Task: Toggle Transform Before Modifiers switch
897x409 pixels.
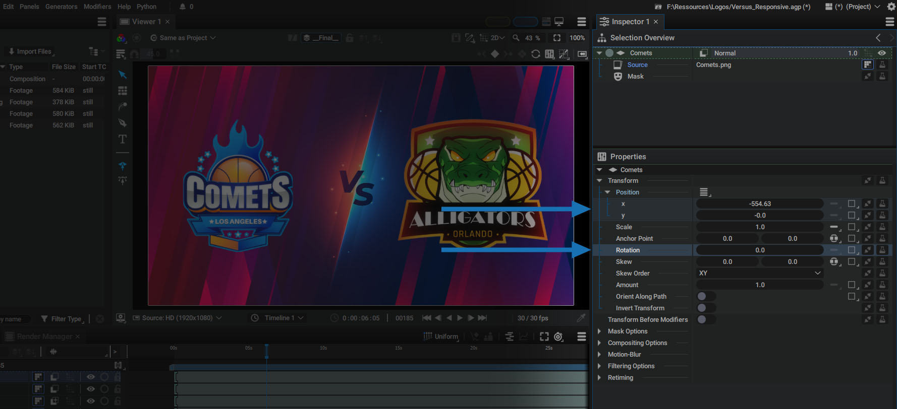Action: pyautogui.click(x=706, y=319)
